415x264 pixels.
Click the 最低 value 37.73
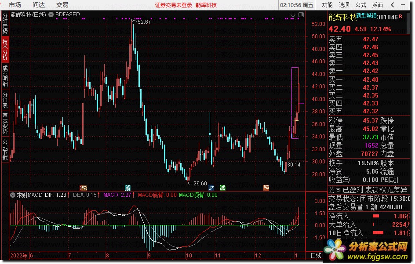[x=371, y=137]
